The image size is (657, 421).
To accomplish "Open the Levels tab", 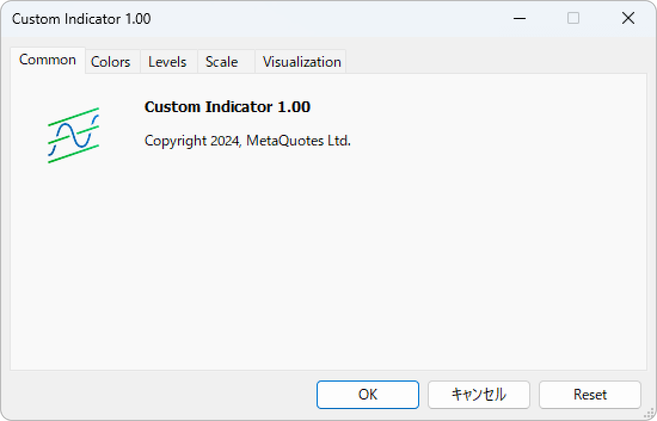I will coord(169,62).
